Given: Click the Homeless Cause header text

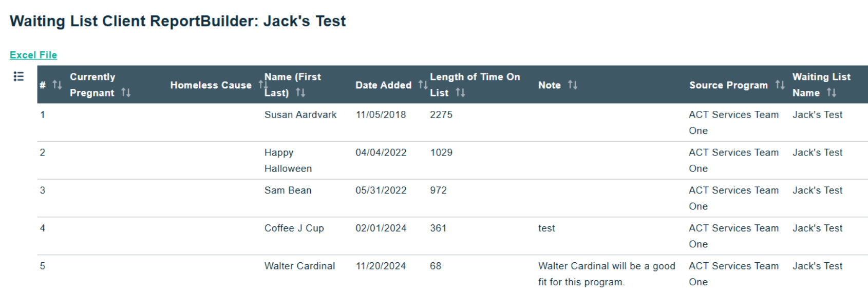Looking at the screenshot, I should point(211,85).
